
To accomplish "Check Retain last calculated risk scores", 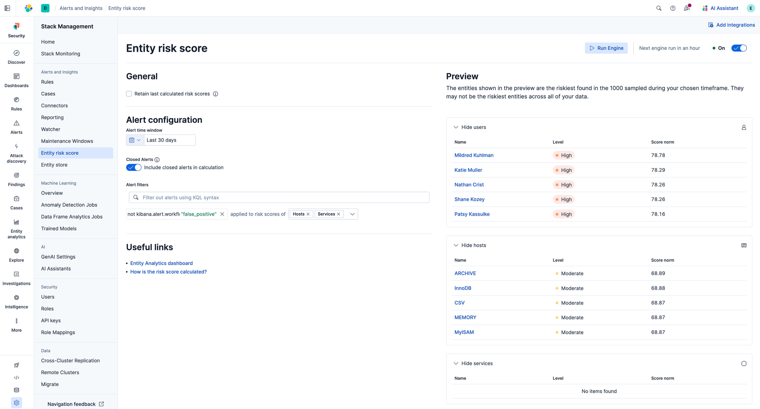I will [x=129, y=94].
